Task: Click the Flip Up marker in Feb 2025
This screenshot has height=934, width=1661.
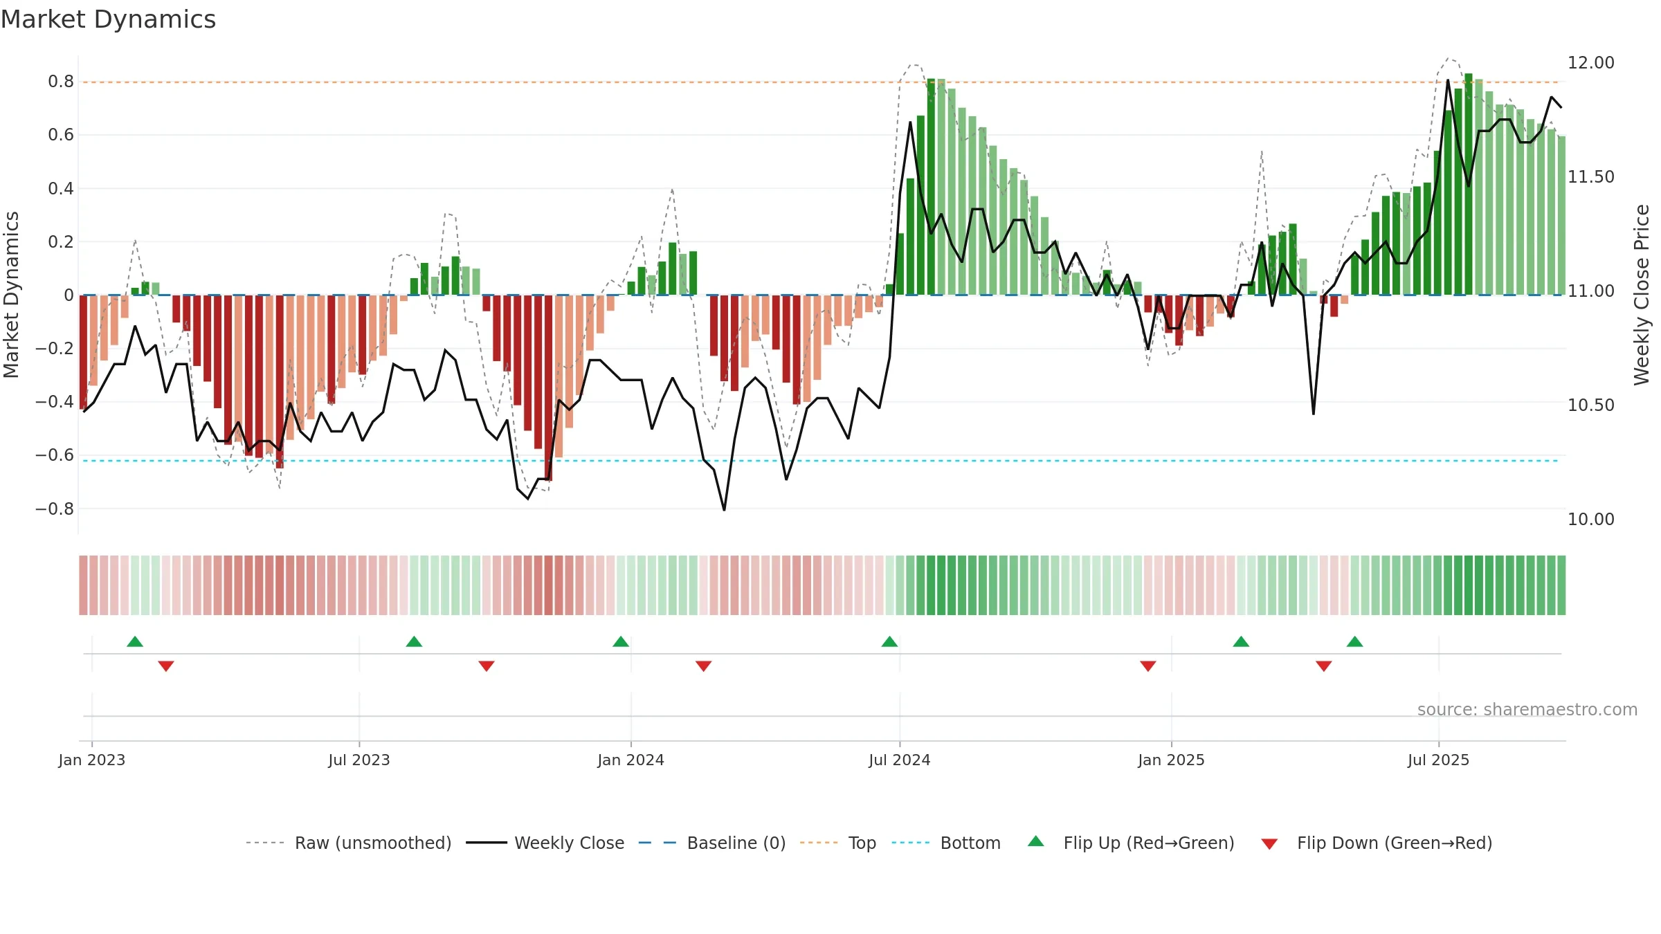Action: [x=1241, y=641]
